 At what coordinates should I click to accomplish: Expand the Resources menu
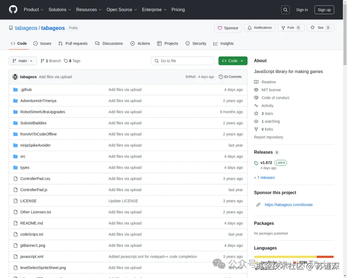click(x=89, y=10)
